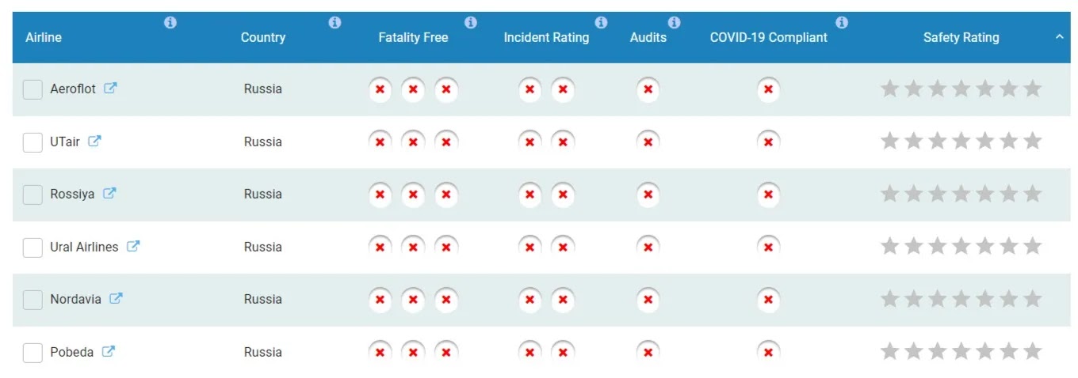Click Ural Airlines' Audits red cross icon
The image size is (1078, 378).
pyautogui.click(x=648, y=248)
